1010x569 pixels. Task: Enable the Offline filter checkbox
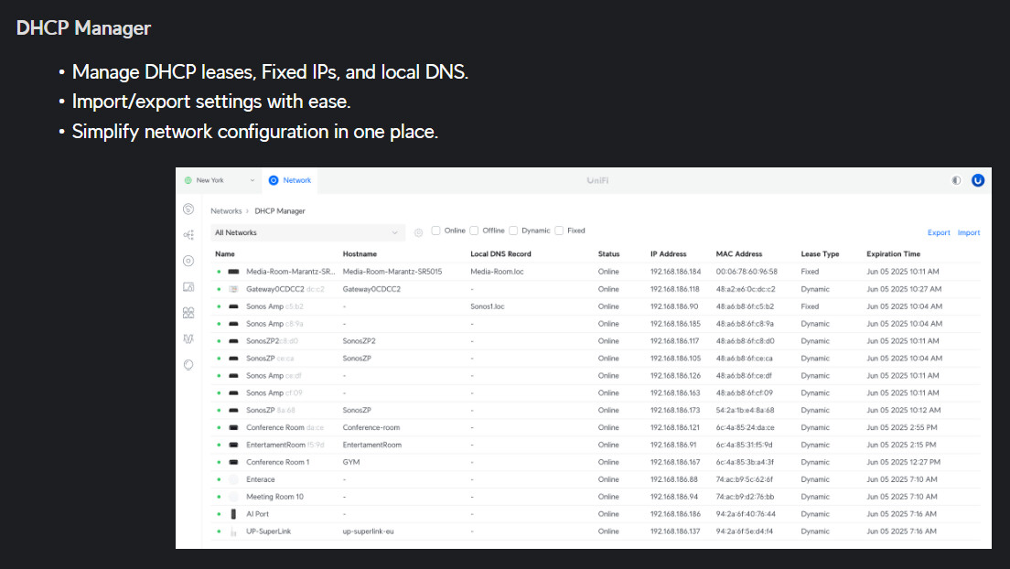click(474, 231)
